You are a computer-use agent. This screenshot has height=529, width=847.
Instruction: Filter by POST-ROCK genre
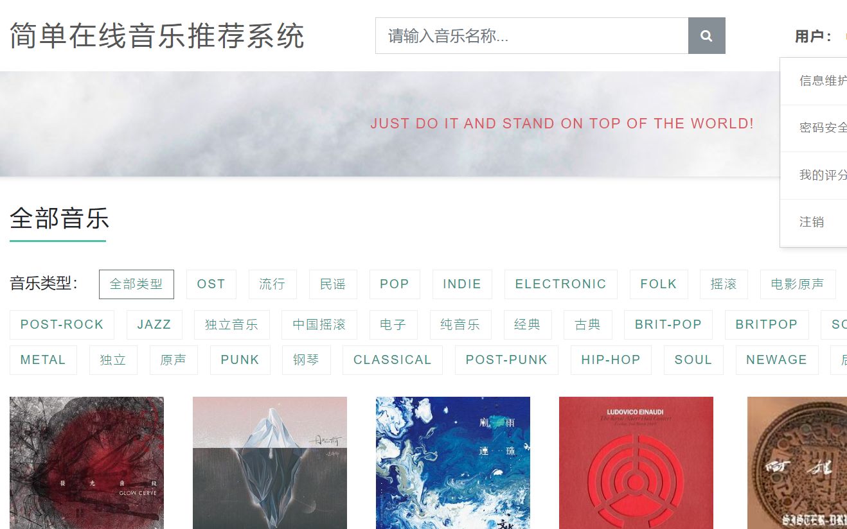(62, 325)
